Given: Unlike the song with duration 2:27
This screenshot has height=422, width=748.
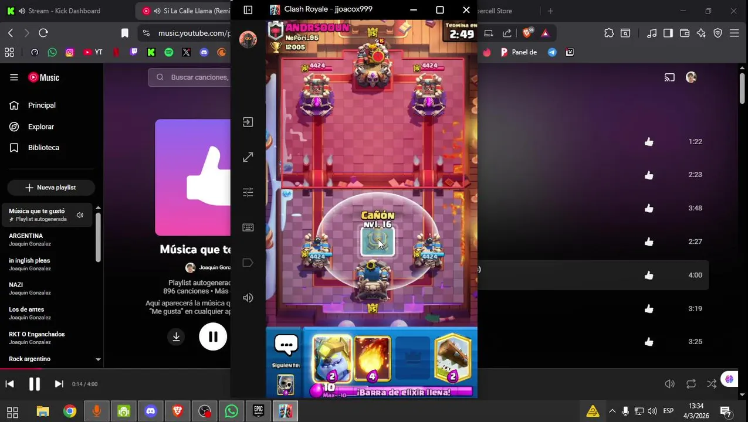Looking at the screenshot, I should (649, 241).
